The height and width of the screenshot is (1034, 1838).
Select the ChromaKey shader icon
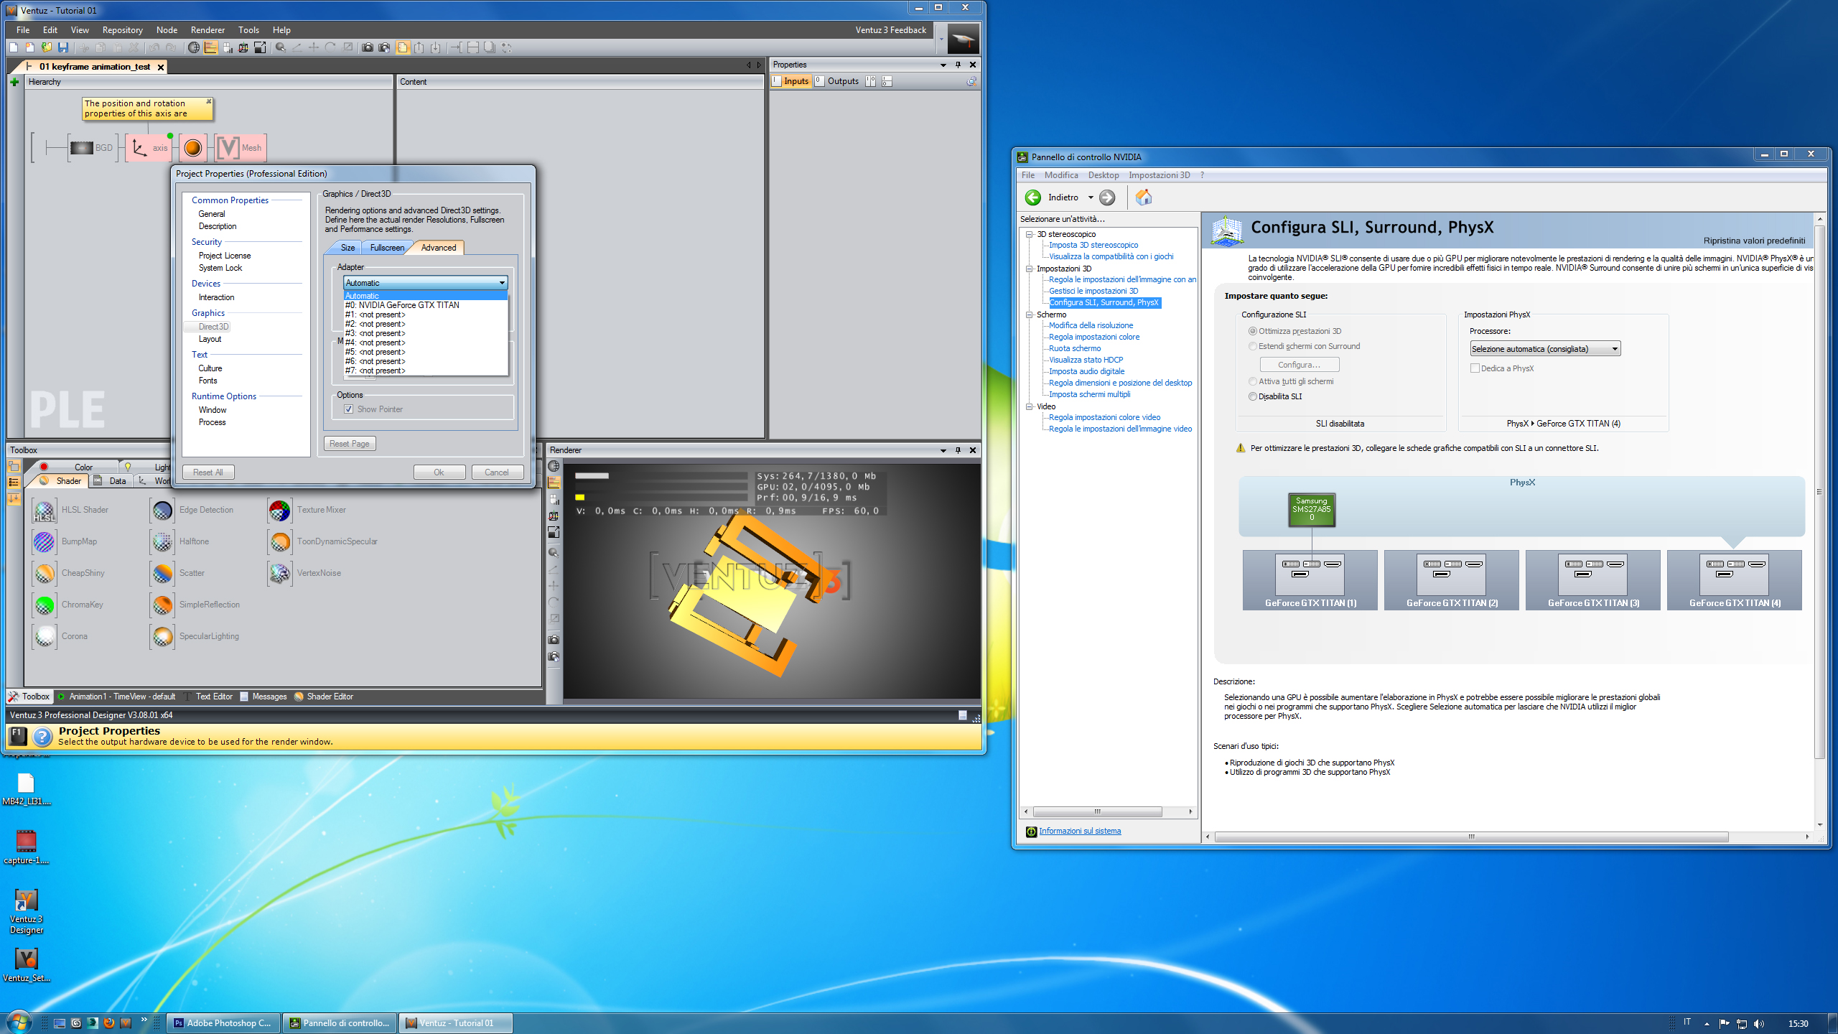45,605
